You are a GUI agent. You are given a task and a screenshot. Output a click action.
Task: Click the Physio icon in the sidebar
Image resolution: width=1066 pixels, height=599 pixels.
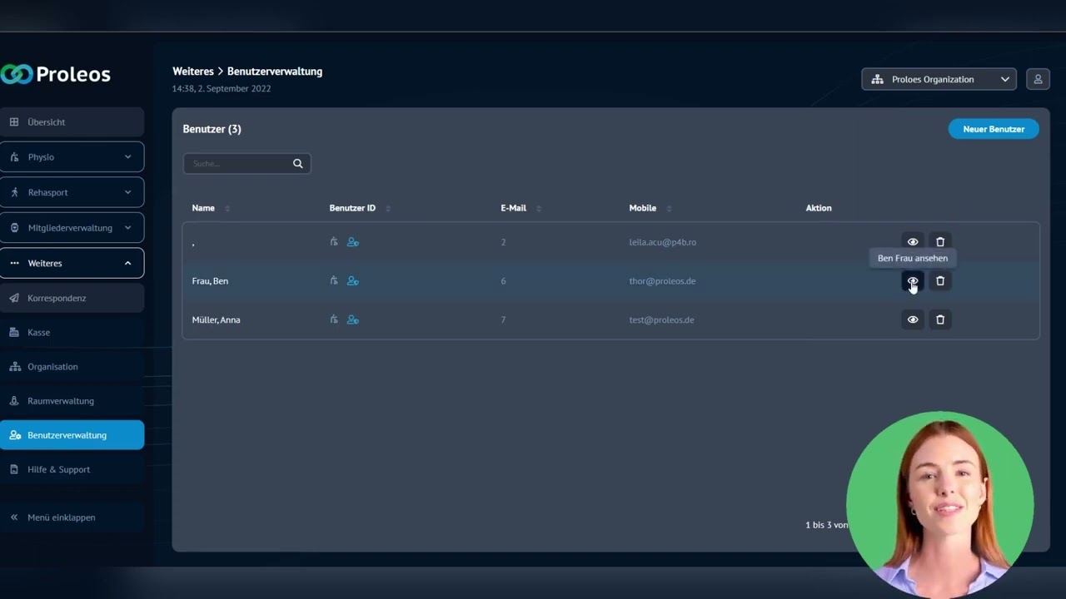pyautogui.click(x=14, y=157)
